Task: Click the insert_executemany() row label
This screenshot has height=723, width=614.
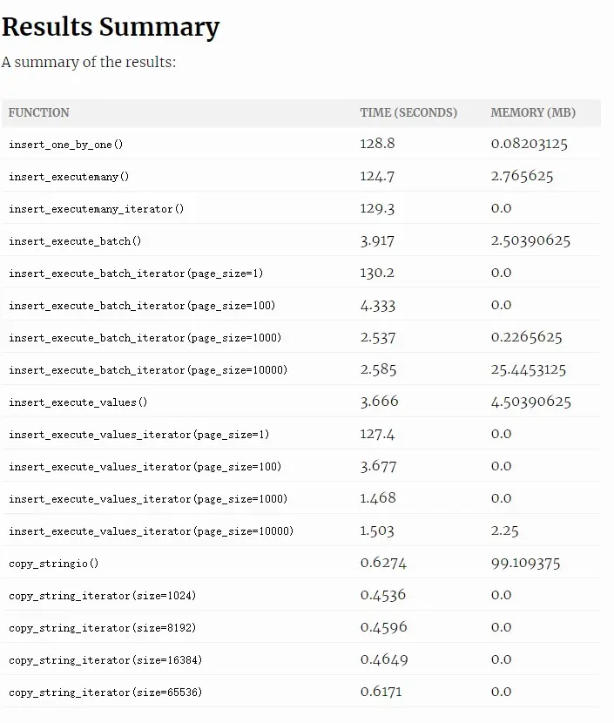Action: coord(69,177)
